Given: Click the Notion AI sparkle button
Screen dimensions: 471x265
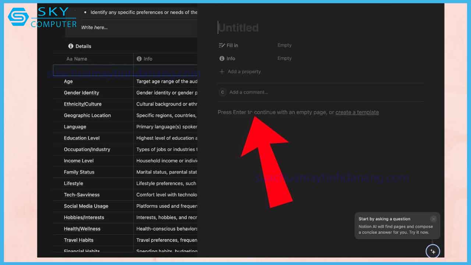Looking at the screenshot, I should coord(433,252).
